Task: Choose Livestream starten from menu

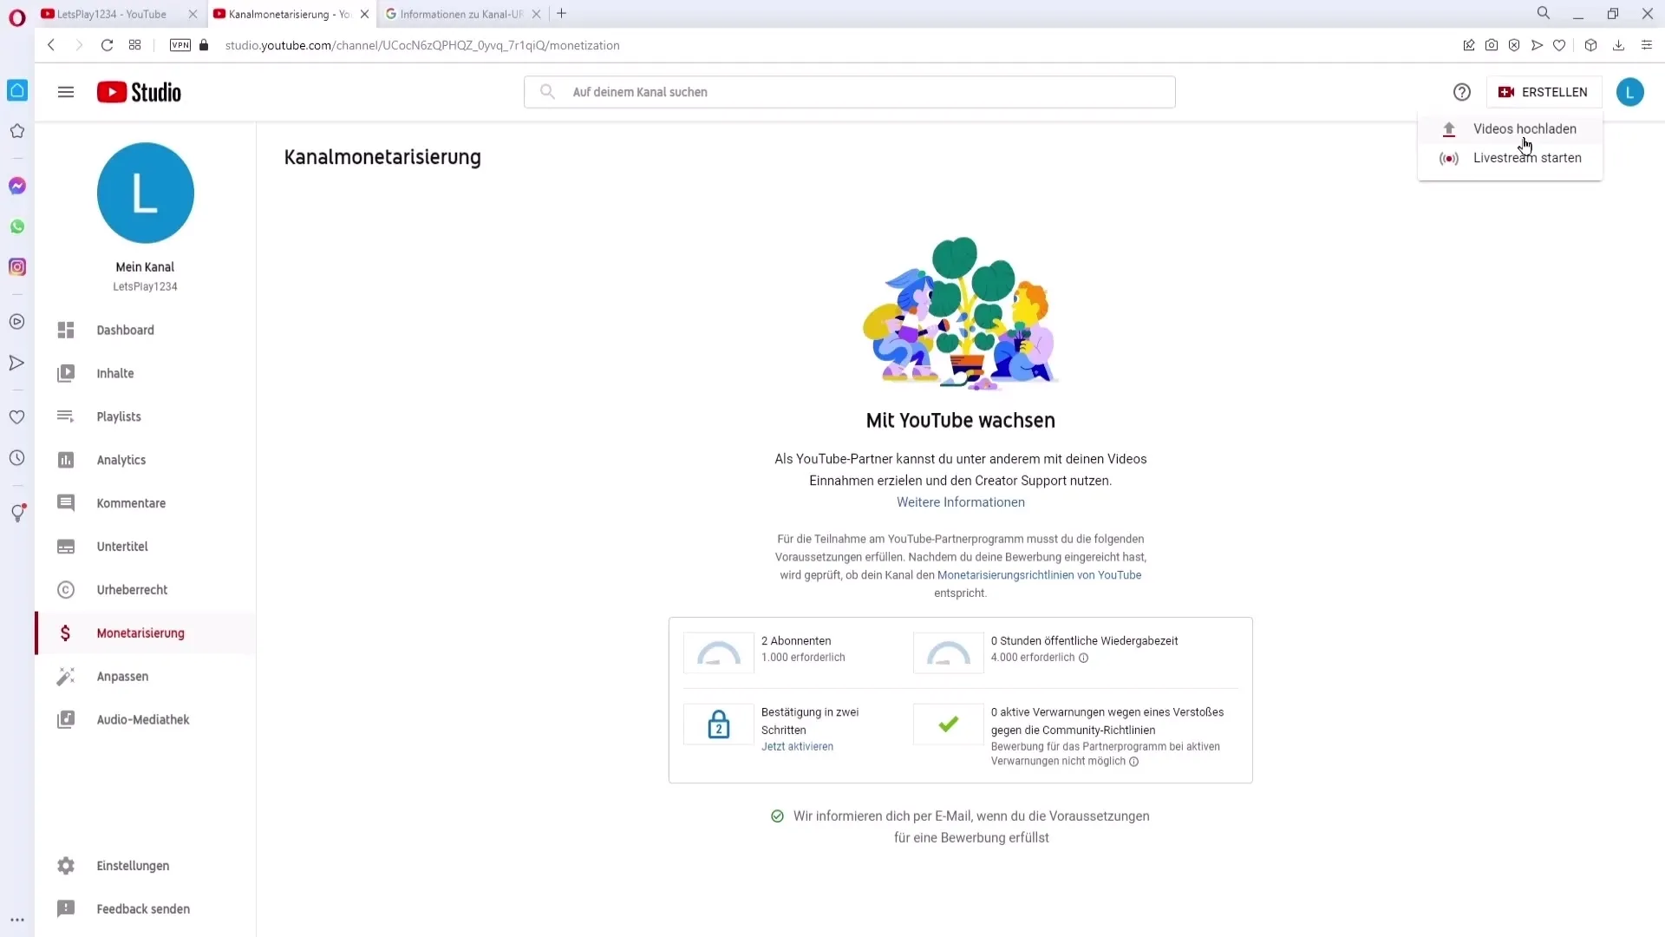Action: tap(1510, 158)
